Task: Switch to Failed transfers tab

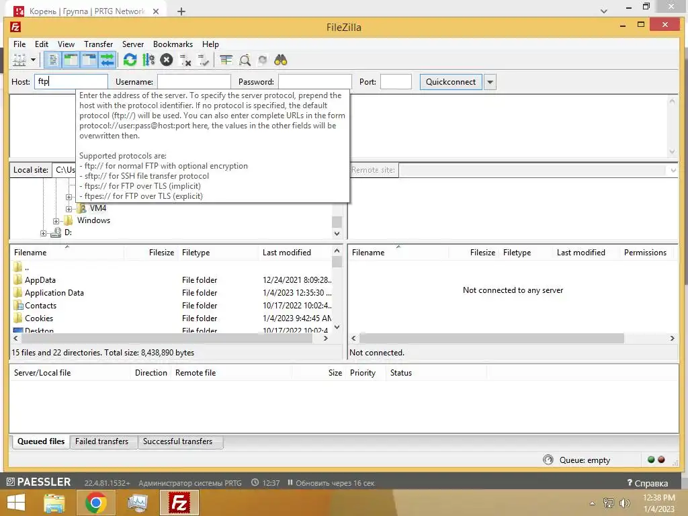Action: click(x=102, y=441)
